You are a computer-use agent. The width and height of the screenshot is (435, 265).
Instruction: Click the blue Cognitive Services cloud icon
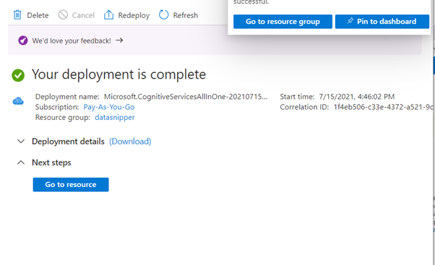click(x=18, y=101)
